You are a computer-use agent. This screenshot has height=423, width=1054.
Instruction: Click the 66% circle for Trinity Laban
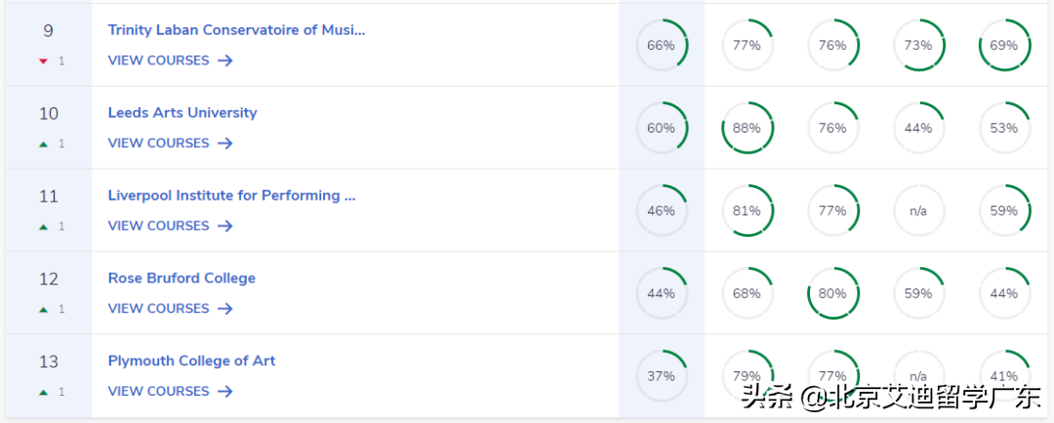pos(661,45)
